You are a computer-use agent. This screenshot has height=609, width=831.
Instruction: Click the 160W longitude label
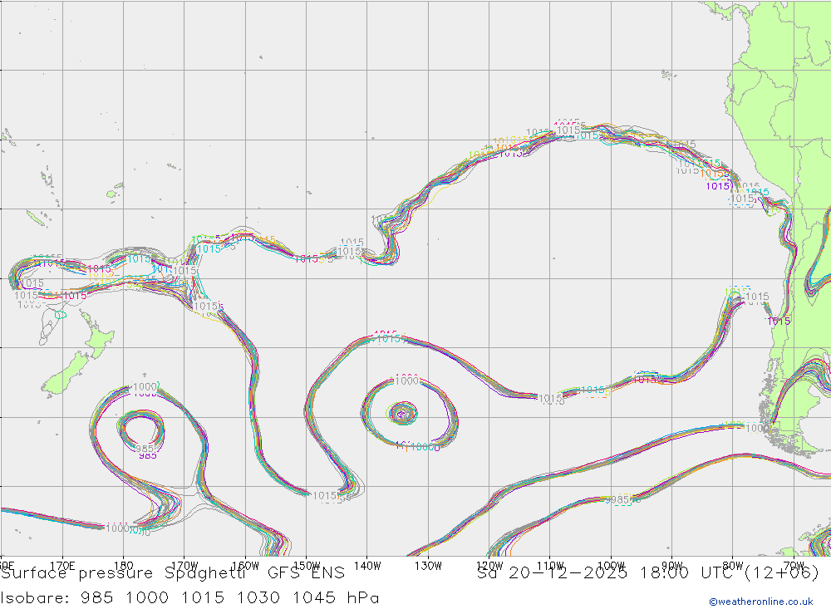pos(245,566)
